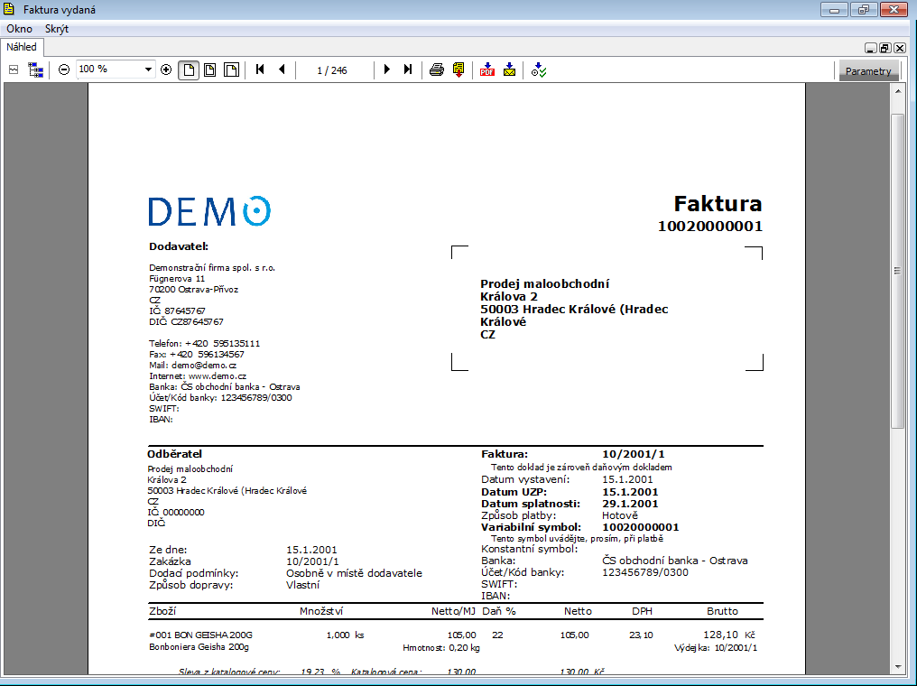Open the Parametry button
Image resolution: width=917 pixels, height=686 pixels.
pos(868,70)
